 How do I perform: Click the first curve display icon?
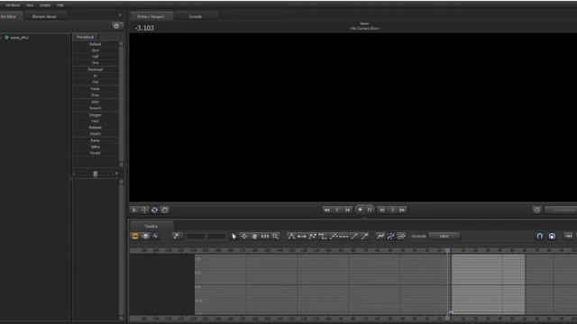pos(380,236)
